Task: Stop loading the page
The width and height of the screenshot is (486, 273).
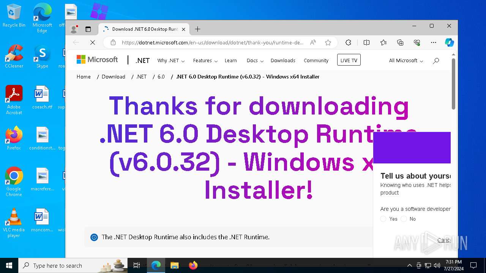Action: [92, 42]
